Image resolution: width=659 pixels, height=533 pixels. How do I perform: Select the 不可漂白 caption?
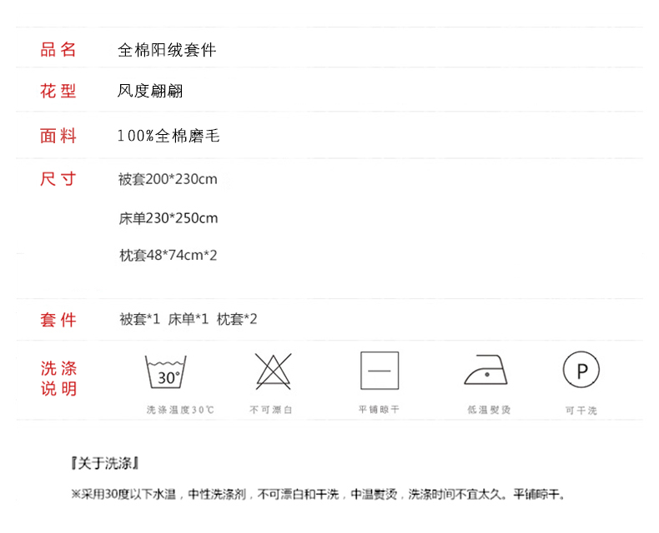pyautogui.click(x=271, y=410)
